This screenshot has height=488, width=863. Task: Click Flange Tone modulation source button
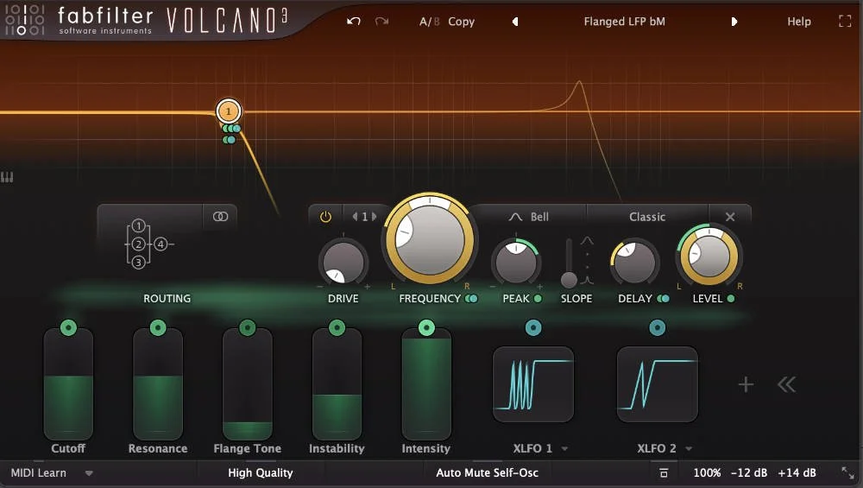(x=247, y=327)
